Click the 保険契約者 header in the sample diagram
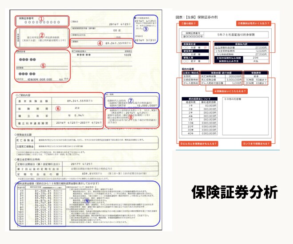Screen dimensions: 293x244 pyautogui.click(x=195, y=44)
